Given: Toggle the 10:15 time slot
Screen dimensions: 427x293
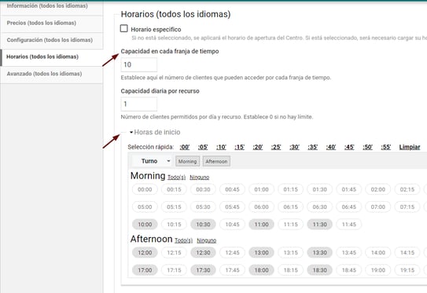Looking at the screenshot, I should (x=174, y=225).
